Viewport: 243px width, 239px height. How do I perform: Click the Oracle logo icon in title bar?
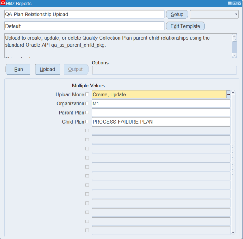coord(3,3)
